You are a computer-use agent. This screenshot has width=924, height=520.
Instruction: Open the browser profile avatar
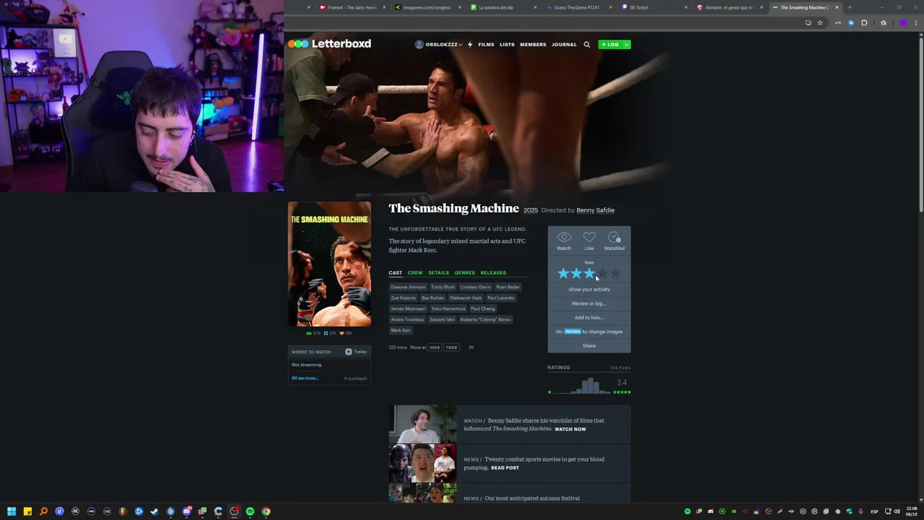tap(903, 22)
